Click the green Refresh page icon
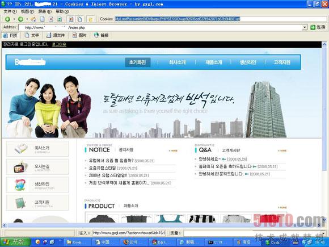329x247 pixels. pos(60,19)
